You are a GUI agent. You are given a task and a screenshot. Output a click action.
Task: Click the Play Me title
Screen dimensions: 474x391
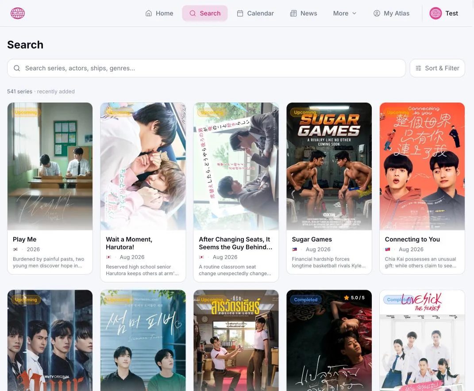coord(24,239)
